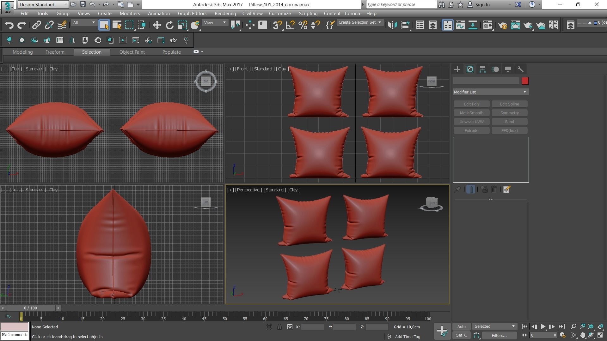Activate Bind to Space Warp tool

[x=62, y=25]
